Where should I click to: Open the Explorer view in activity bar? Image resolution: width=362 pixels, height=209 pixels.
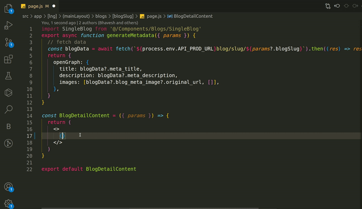8,8
